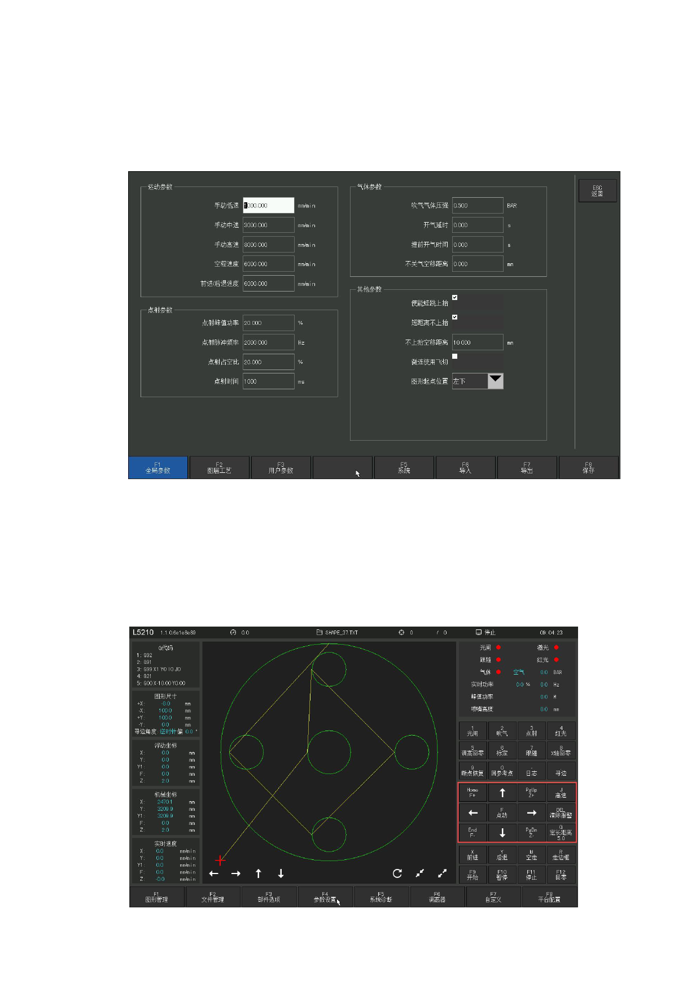Pan the drawing left with the canvas arrow
Viewport: 700px width, 991px height.
tap(213, 873)
